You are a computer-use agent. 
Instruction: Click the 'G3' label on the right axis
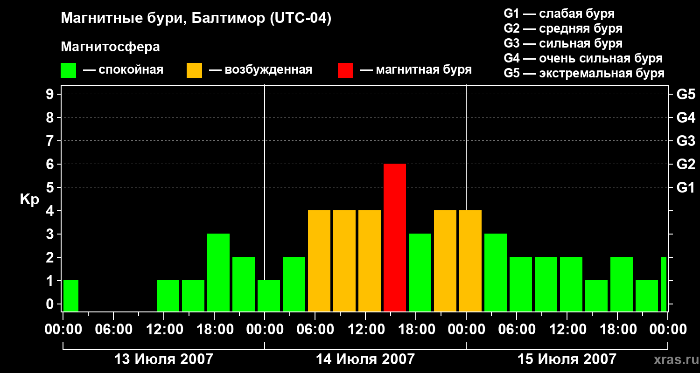(x=686, y=141)
